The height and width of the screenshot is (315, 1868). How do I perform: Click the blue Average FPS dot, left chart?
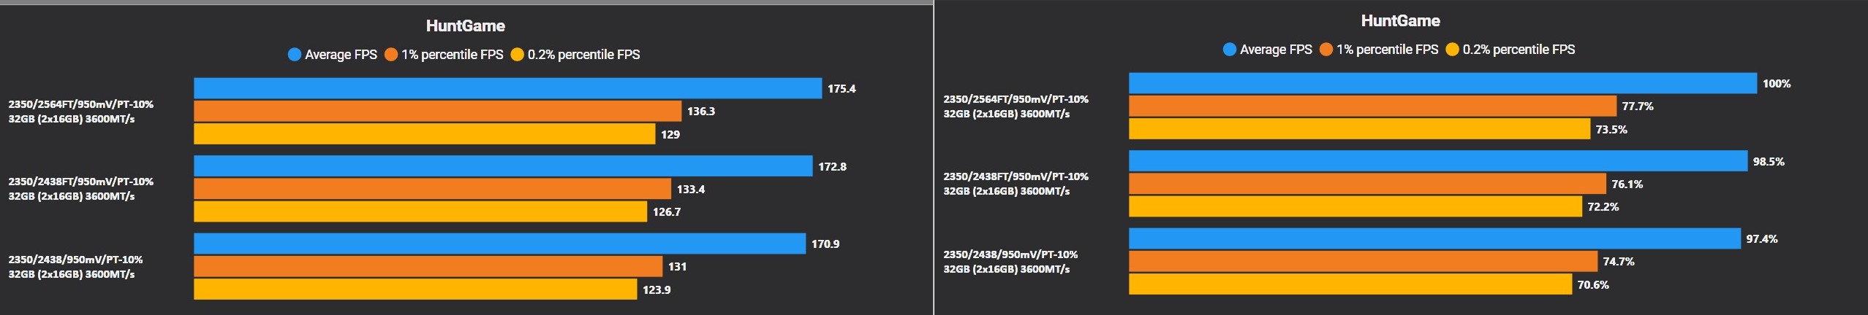(295, 55)
